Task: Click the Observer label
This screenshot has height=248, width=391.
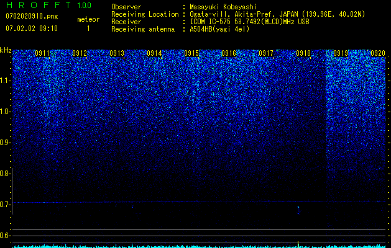Action: coord(126,7)
